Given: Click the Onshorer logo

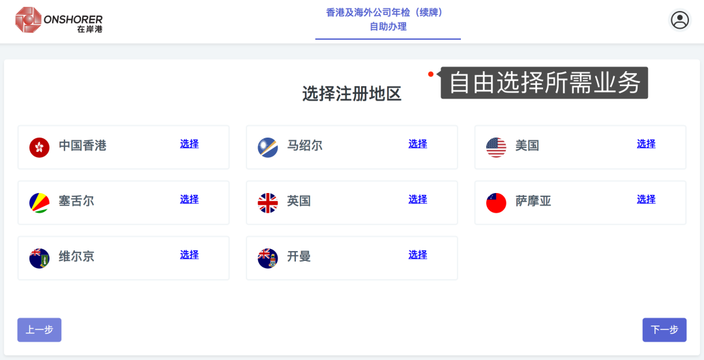Looking at the screenshot, I should click(x=59, y=20).
